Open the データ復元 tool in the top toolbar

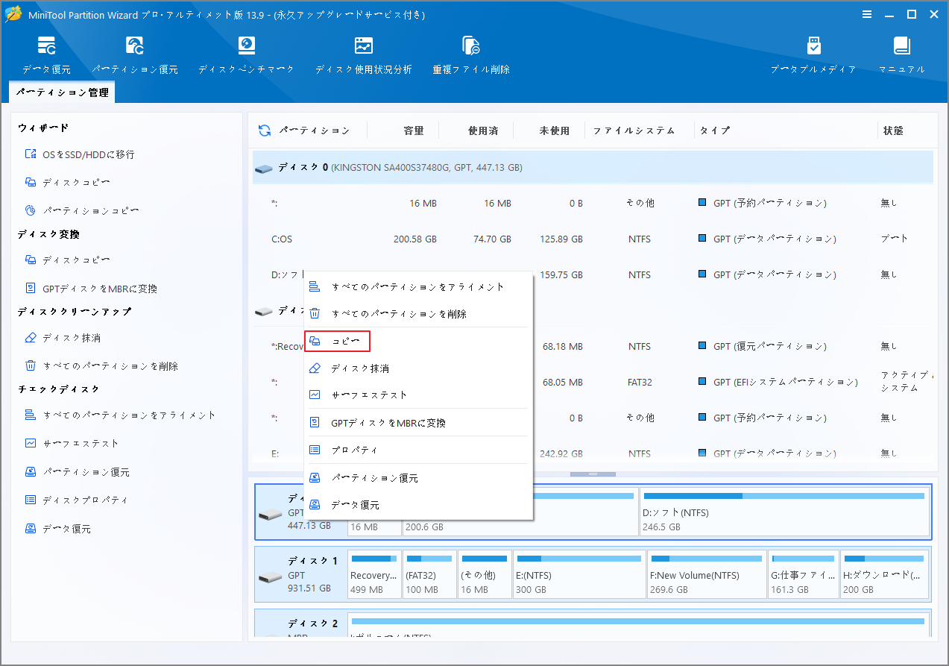click(46, 54)
